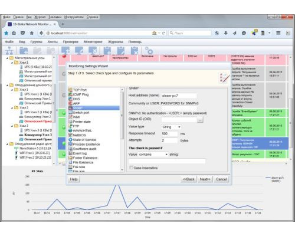The width and height of the screenshot is (295, 236).
Task: Open the Проверки menu
Action: (x=71, y=42)
